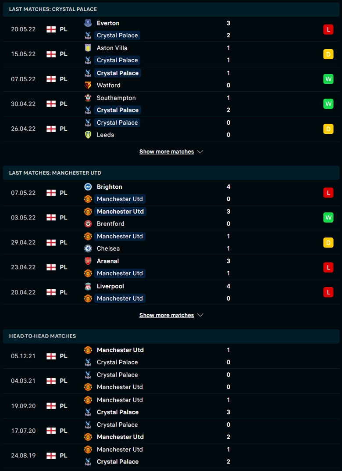Click the chevron beside Crystal Palace's Show more matches
The height and width of the screenshot is (471, 342).
[x=200, y=152]
